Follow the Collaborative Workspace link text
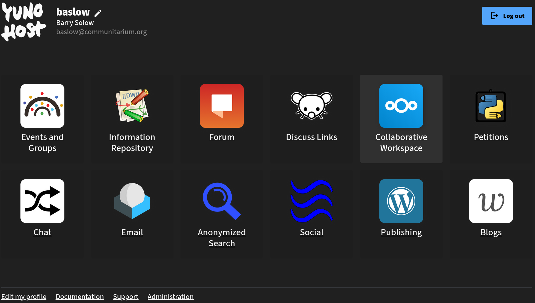This screenshot has height=303, width=535. tap(401, 142)
